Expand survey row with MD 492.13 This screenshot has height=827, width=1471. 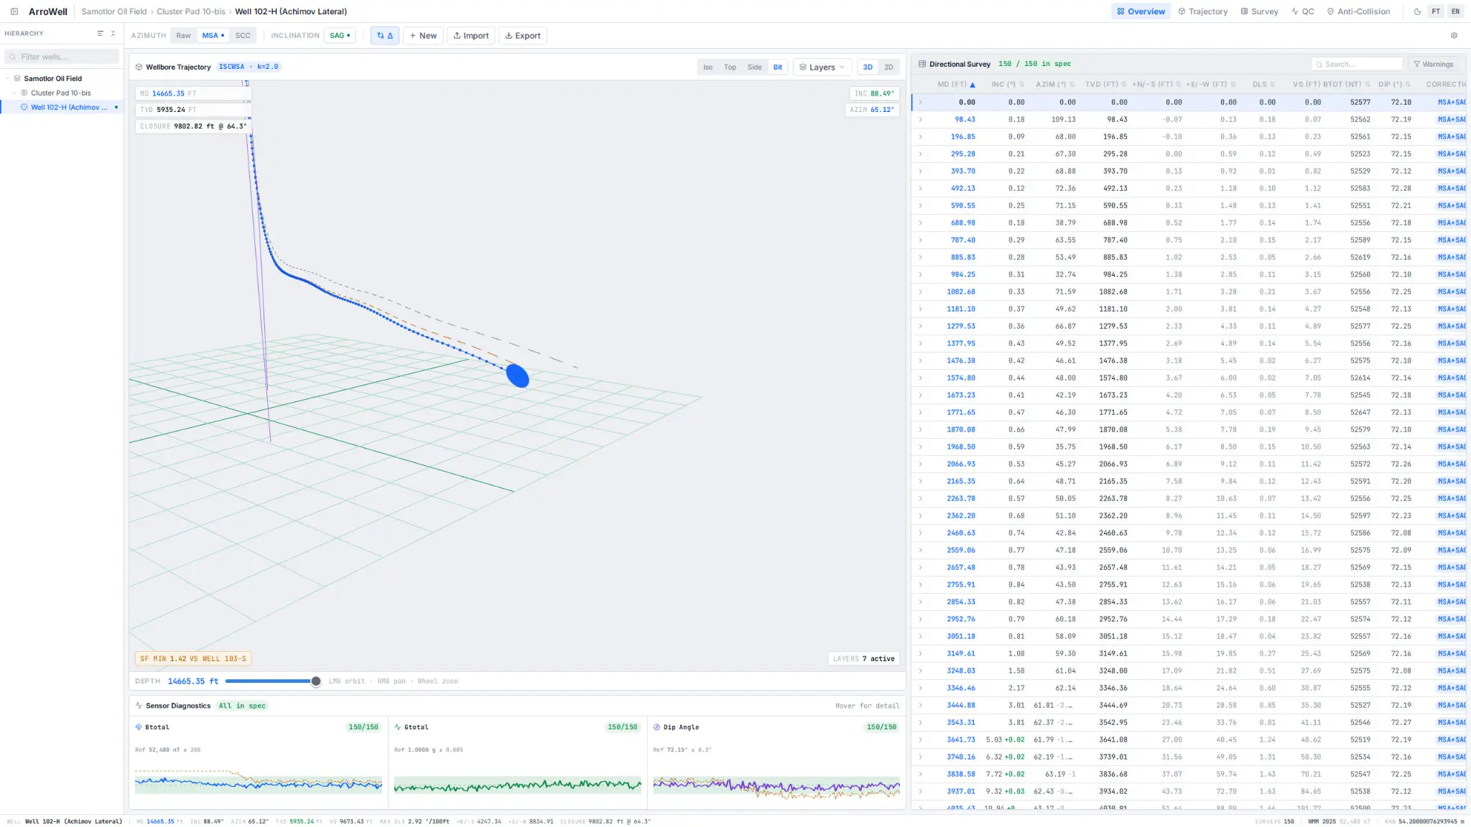pyautogui.click(x=920, y=188)
